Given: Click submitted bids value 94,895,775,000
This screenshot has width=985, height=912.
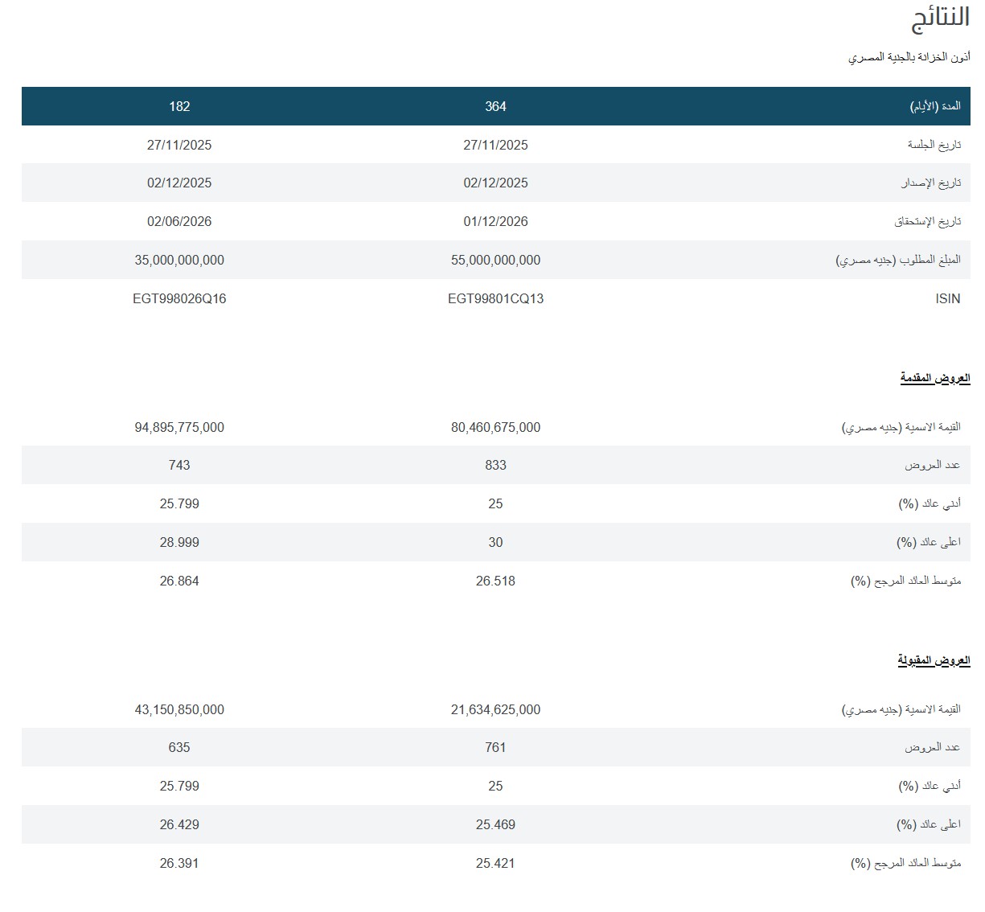Looking at the screenshot, I should click(x=179, y=427).
